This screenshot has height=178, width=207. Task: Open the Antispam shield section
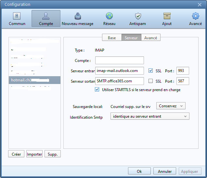pos(138,19)
